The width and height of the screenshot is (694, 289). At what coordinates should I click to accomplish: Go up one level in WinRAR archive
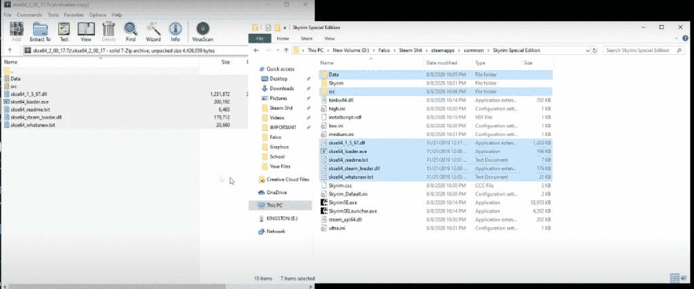pyautogui.click(x=9, y=50)
